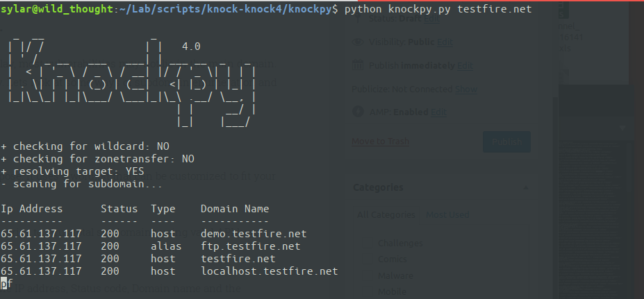
Task: Click Show next to Publicize: Not Connected
Action: click(x=466, y=89)
